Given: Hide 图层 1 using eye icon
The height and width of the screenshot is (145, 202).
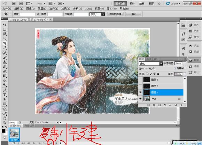Looking at the screenshot, I should (x=140, y=92).
